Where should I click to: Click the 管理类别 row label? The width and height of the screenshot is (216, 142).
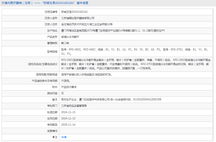[52, 43]
